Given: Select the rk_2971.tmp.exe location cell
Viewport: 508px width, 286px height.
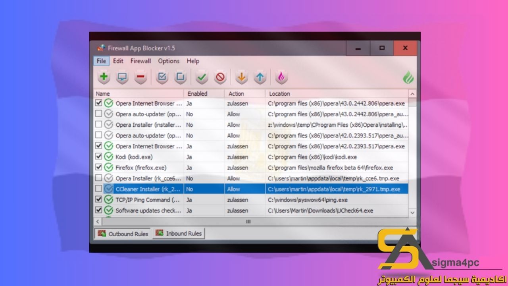Looking at the screenshot, I should point(334,189).
